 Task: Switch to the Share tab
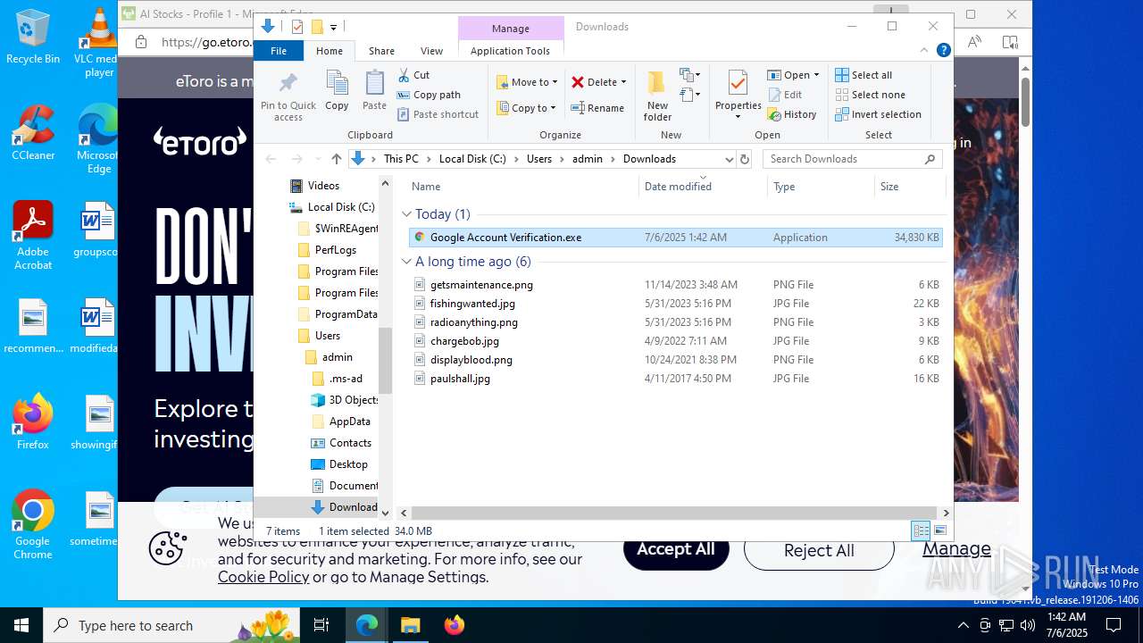click(x=381, y=51)
